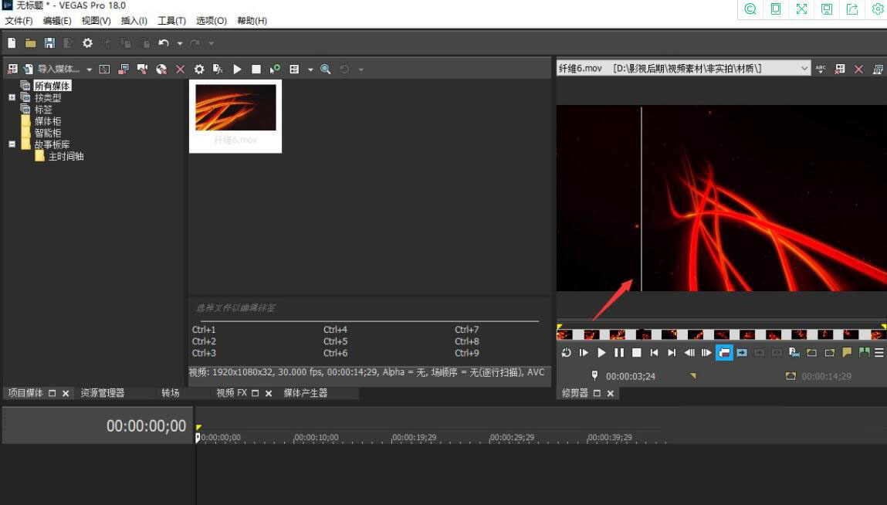Pause trimmer playback with the Pause icon
The height and width of the screenshot is (505, 887).
click(619, 352)
